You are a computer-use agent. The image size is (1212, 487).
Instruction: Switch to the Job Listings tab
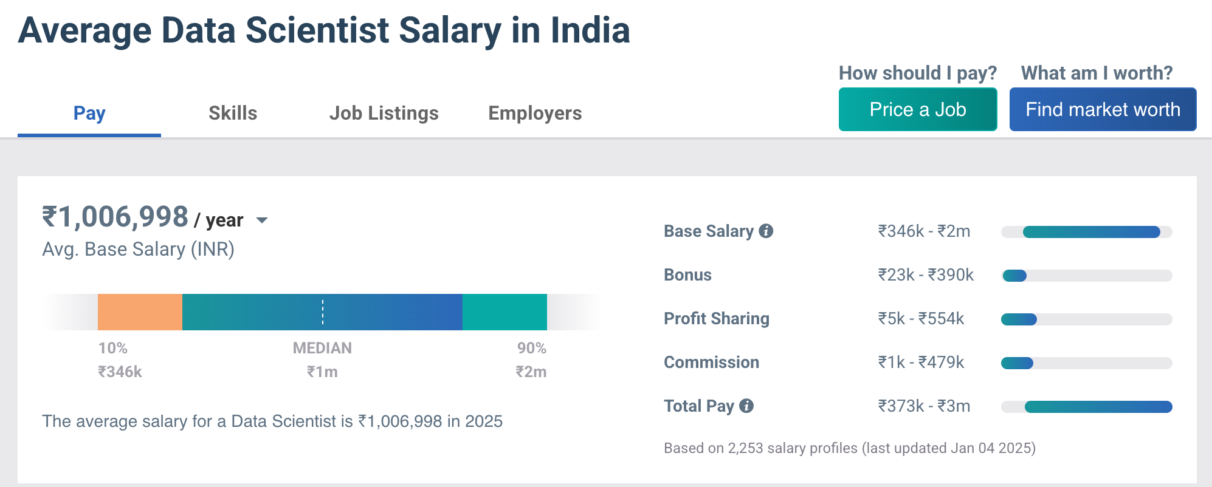point(384,112)
